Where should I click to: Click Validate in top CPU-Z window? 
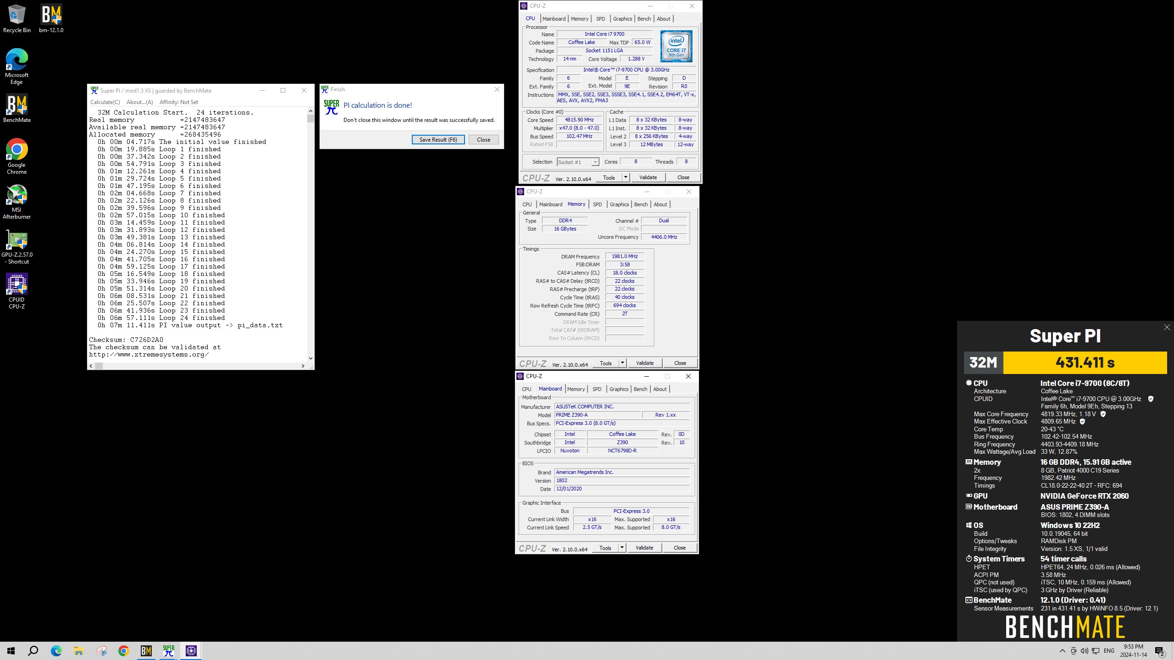pos(648,177)
